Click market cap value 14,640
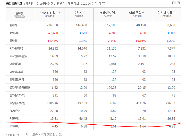The width and height of the screenshot is (186, 136). point(82,49)
